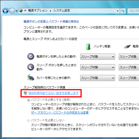Viewport: 139px width, 139px height.
Task: Click the laptop lid close icon
Action: (31, 78)
